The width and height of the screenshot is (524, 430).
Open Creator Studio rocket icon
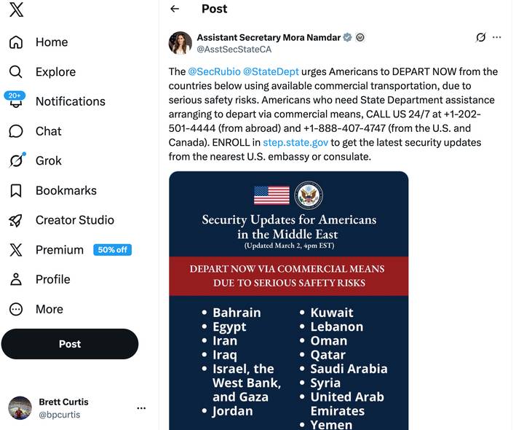click(x=16, y=220)
